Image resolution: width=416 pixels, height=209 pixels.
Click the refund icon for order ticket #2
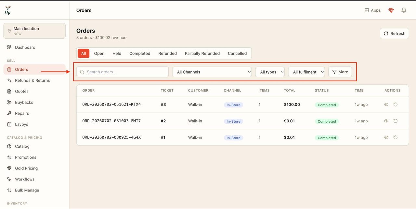[x=396, y=121]
